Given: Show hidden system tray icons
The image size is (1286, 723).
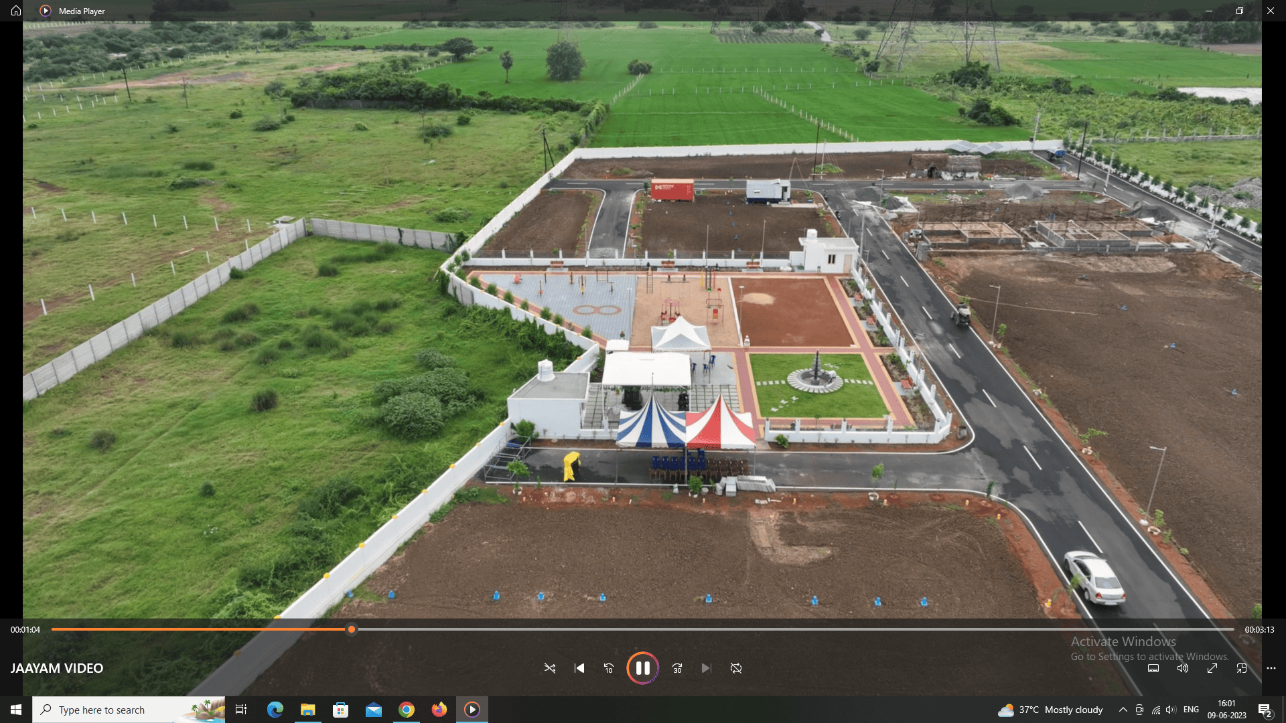Looking at the screenshot, I should coord(1123,710).
